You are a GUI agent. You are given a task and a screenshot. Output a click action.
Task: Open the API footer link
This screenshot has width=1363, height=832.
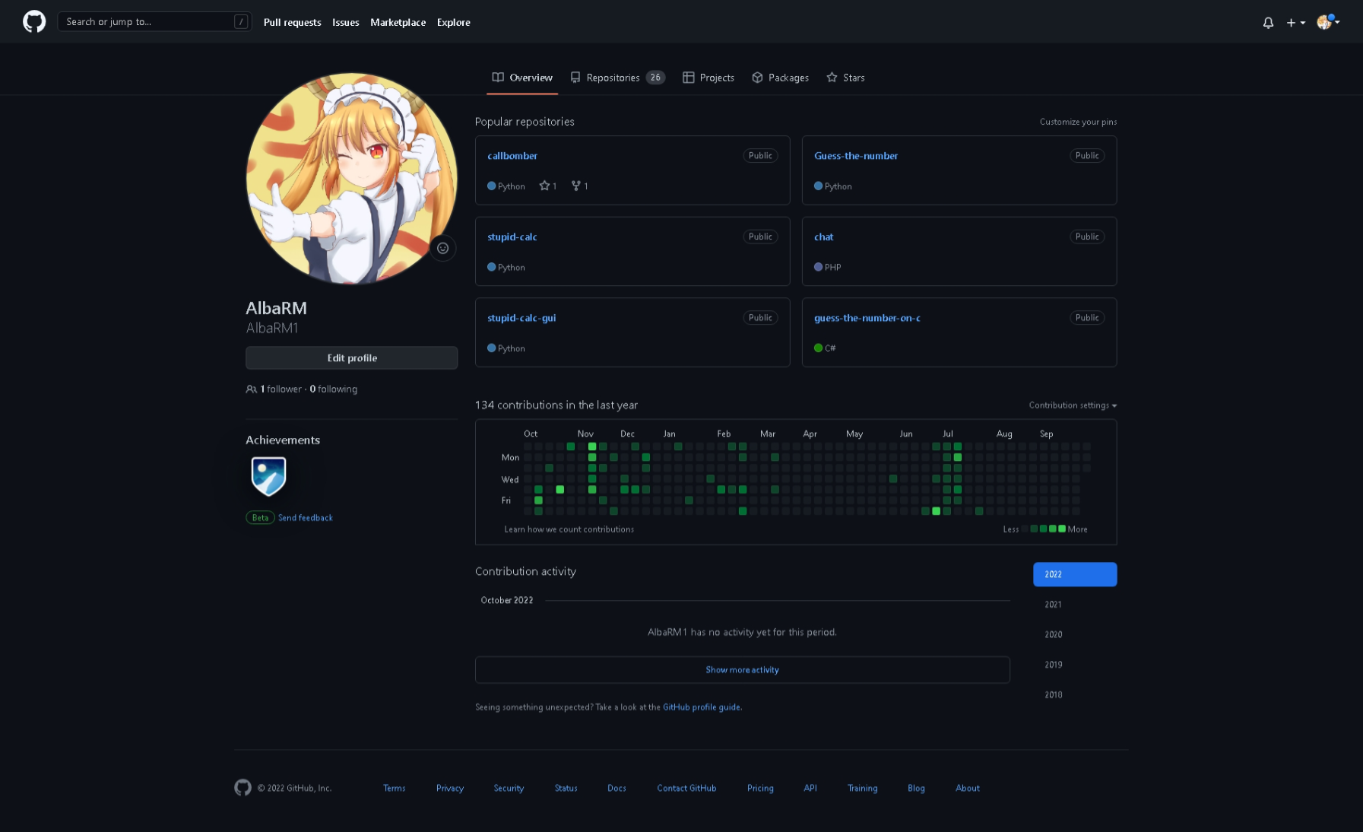(810, 789)
